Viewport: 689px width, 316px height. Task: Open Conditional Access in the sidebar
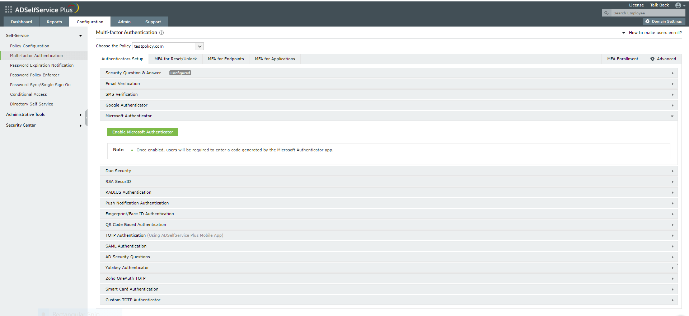[29, 94]
